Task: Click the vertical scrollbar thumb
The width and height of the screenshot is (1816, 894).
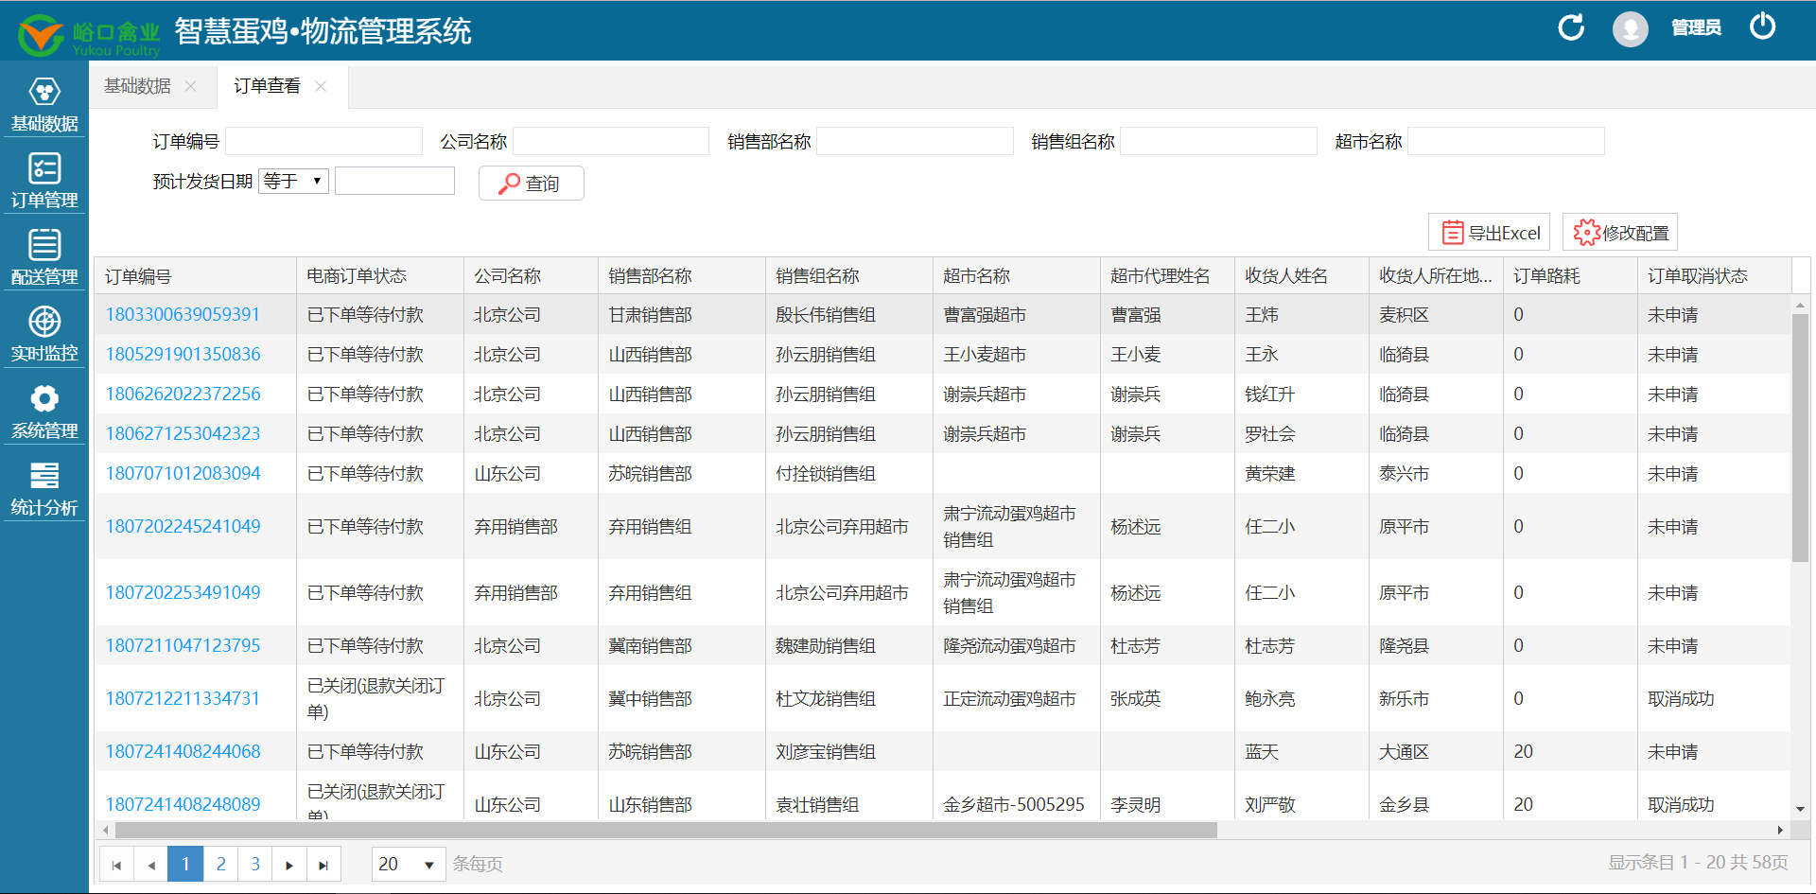Action: coord(1800,437)
